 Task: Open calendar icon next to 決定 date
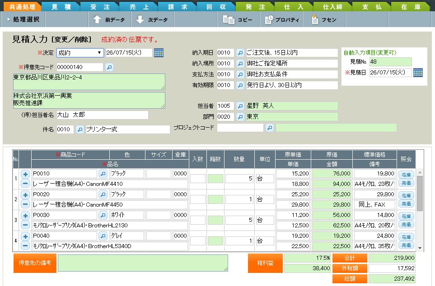tap(159, 53)
